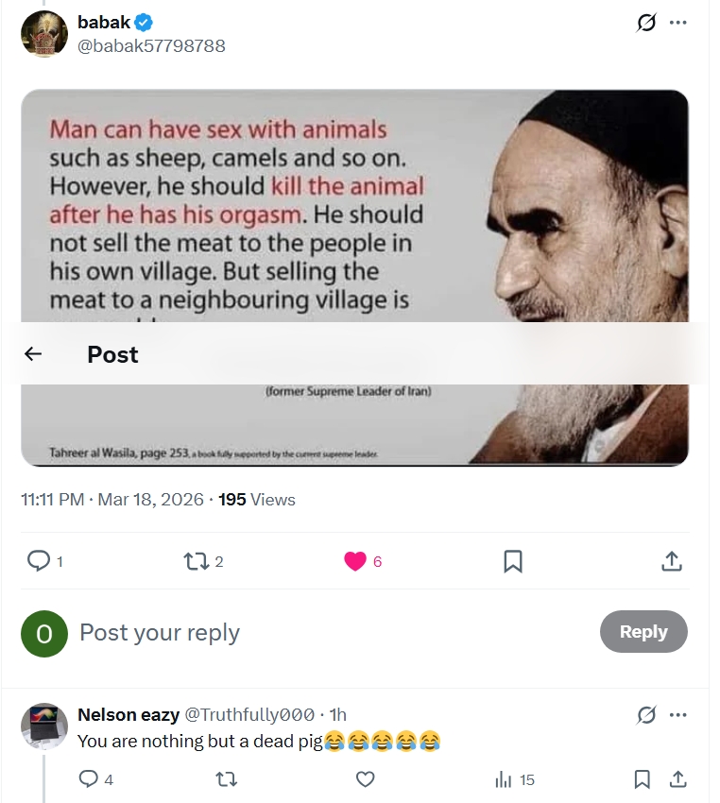Open @babak57798788 handle link
Screen dimensions: 720x803
pos(151,46)
